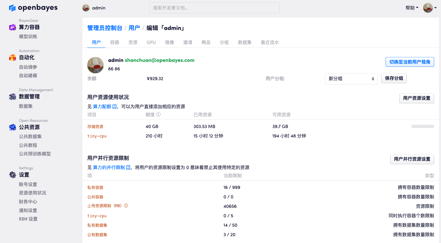Switch to the GPU tab
The image size is (441, 243).
click(151, 42)
